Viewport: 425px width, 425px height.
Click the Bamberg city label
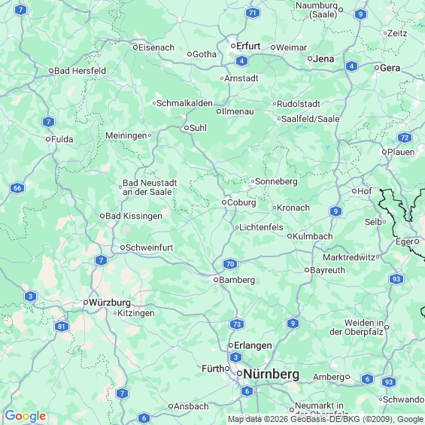click(x=237, y=280)
